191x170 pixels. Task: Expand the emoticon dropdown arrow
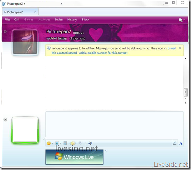click(52, 143)
